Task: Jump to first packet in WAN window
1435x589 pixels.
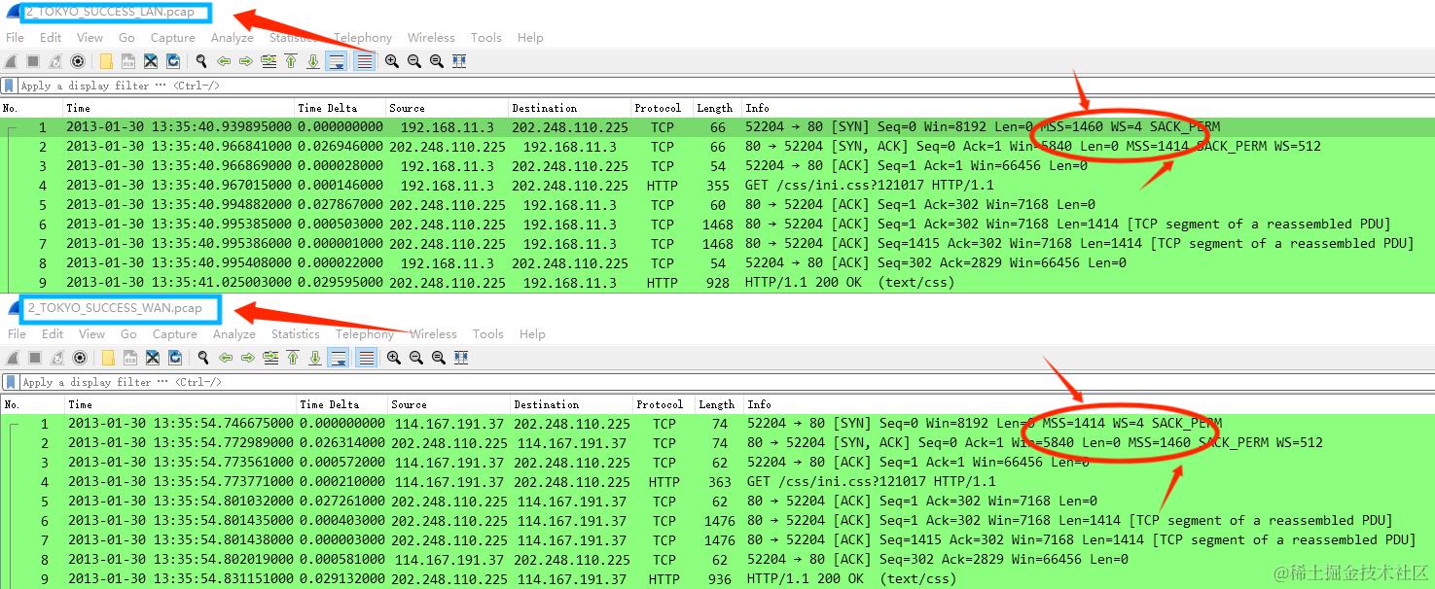Action: [293, 358]
